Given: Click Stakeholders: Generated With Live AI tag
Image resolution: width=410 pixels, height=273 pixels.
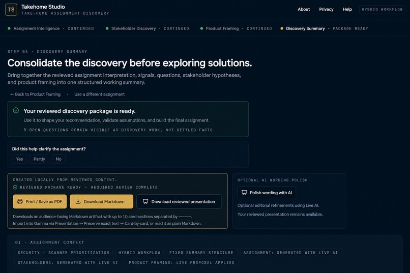Looking at the screenshot, I should pyautogui.click(x=68, y=262).
